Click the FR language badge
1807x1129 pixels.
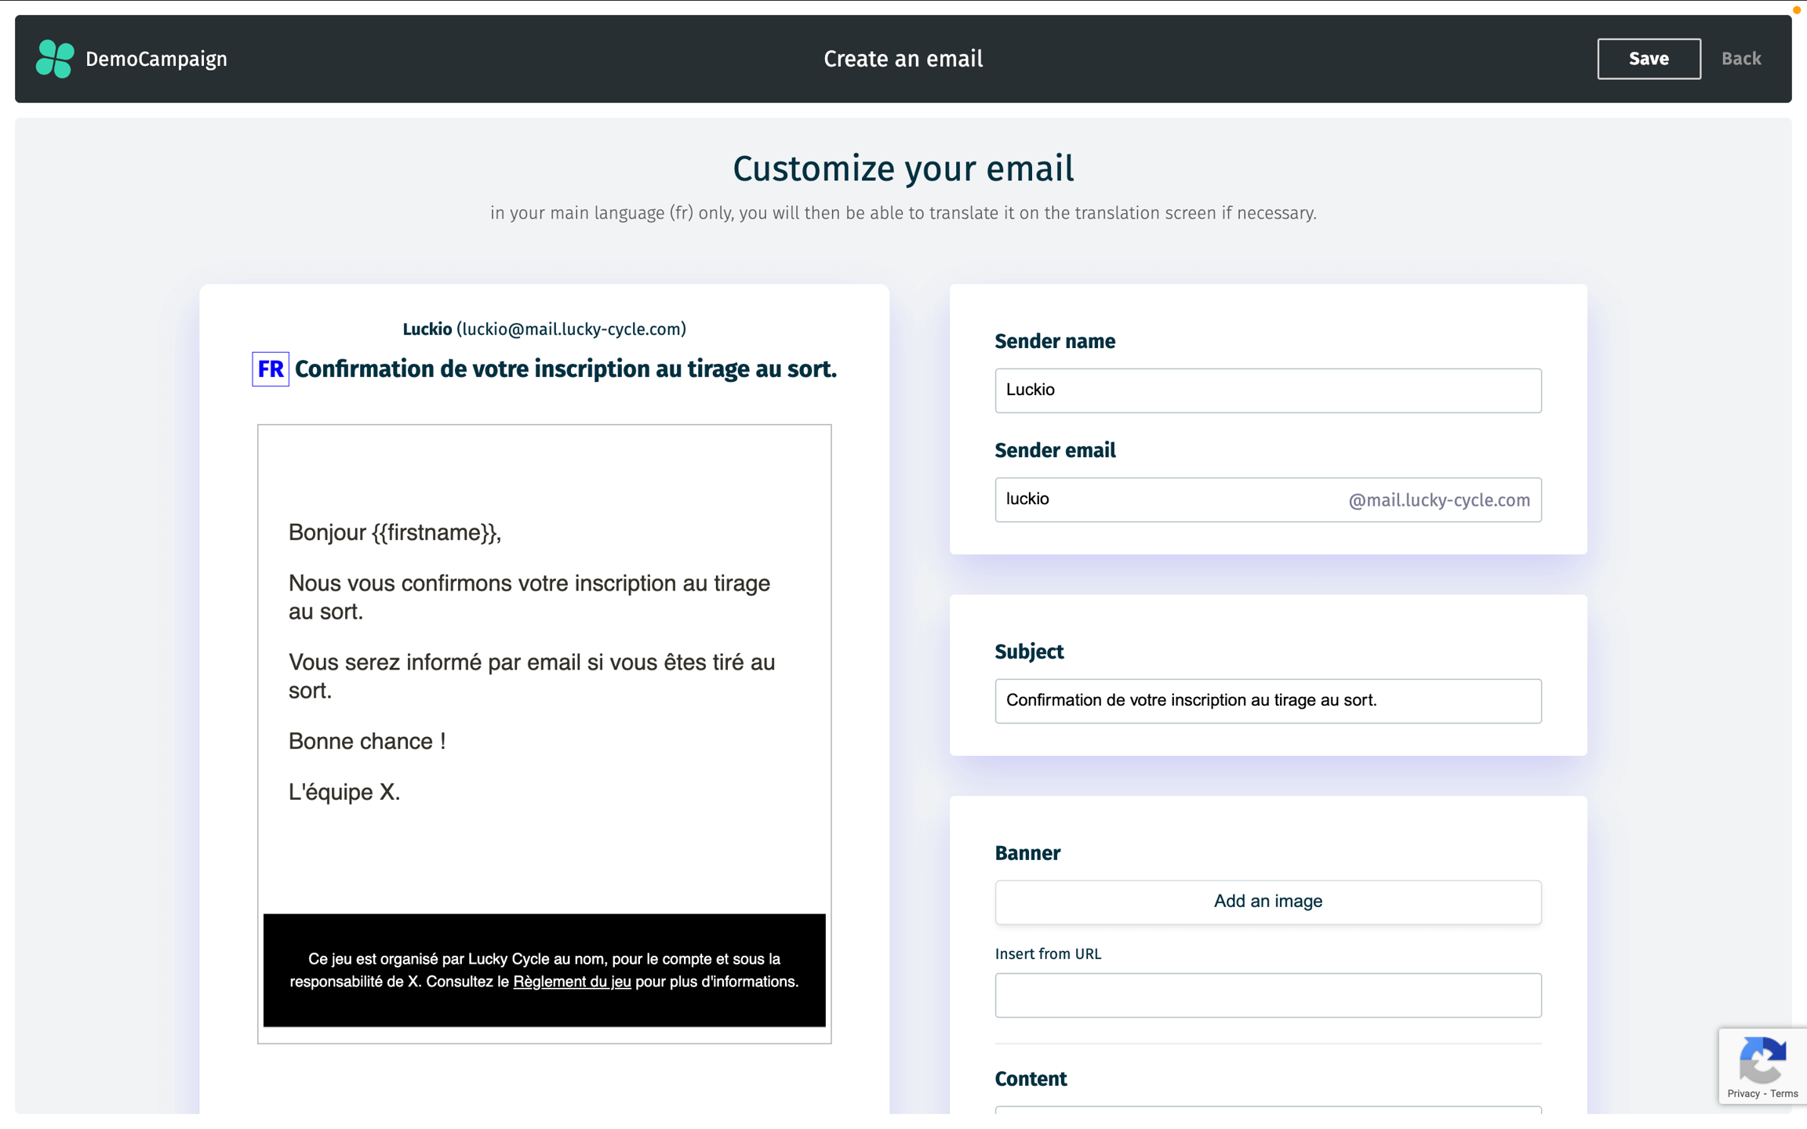[270, 369]
